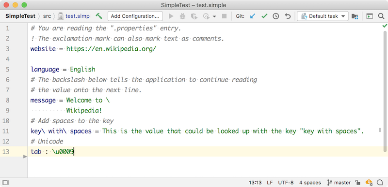Click the Run Anything terminal icon
Screen dimensions: 388x187
pyautogui.click(x=370, y=16)
